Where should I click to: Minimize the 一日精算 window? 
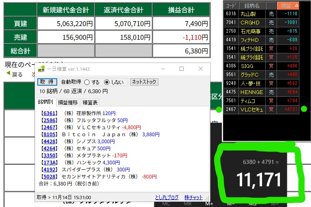click(x=163, y=69)
